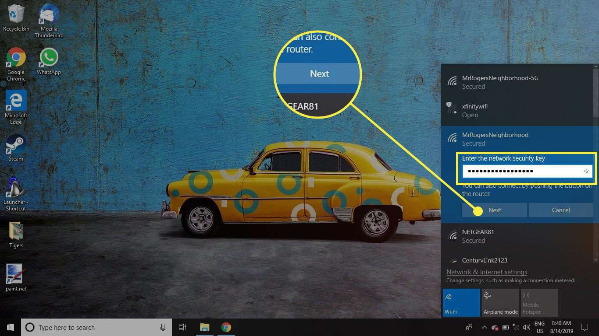599x336 pixels.
Task: Open the Google Chrome desktop shortcut
Action: 16,64
